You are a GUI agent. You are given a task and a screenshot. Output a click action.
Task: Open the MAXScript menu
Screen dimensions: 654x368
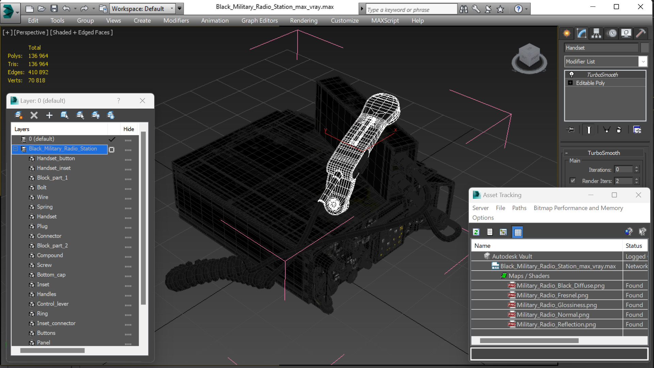[x=385, y=20]
